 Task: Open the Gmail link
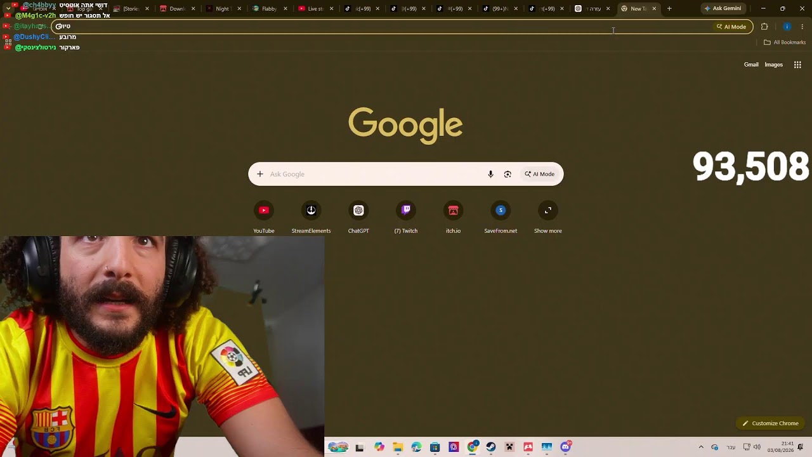[x=751, y=65]
